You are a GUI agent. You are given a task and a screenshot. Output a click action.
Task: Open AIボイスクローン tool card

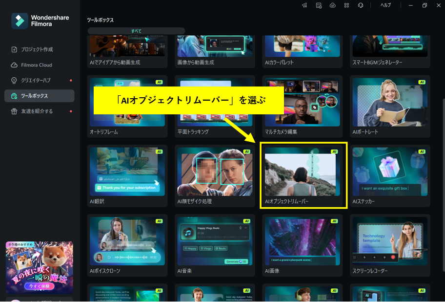(x=127, y=245)
